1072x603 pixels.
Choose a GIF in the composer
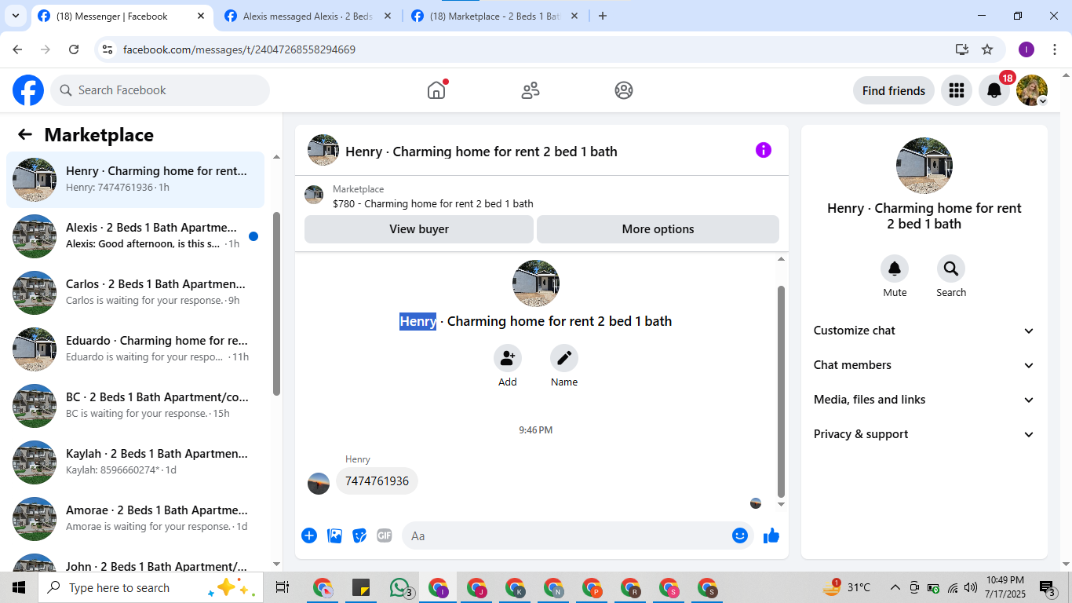point(385,535)
